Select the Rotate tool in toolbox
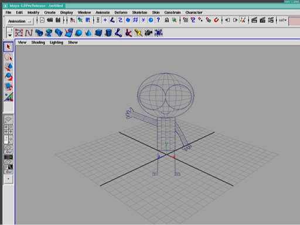Screen dimensions: 300x225 [8, 77]
